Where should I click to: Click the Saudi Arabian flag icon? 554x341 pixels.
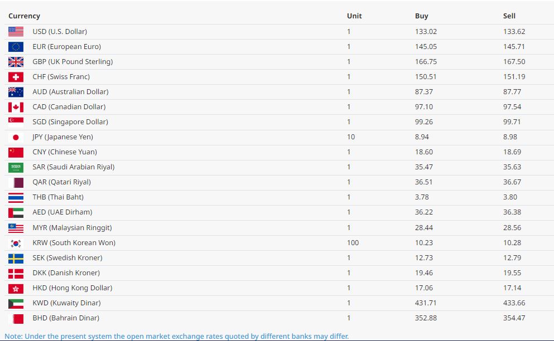tap(16, 167)
